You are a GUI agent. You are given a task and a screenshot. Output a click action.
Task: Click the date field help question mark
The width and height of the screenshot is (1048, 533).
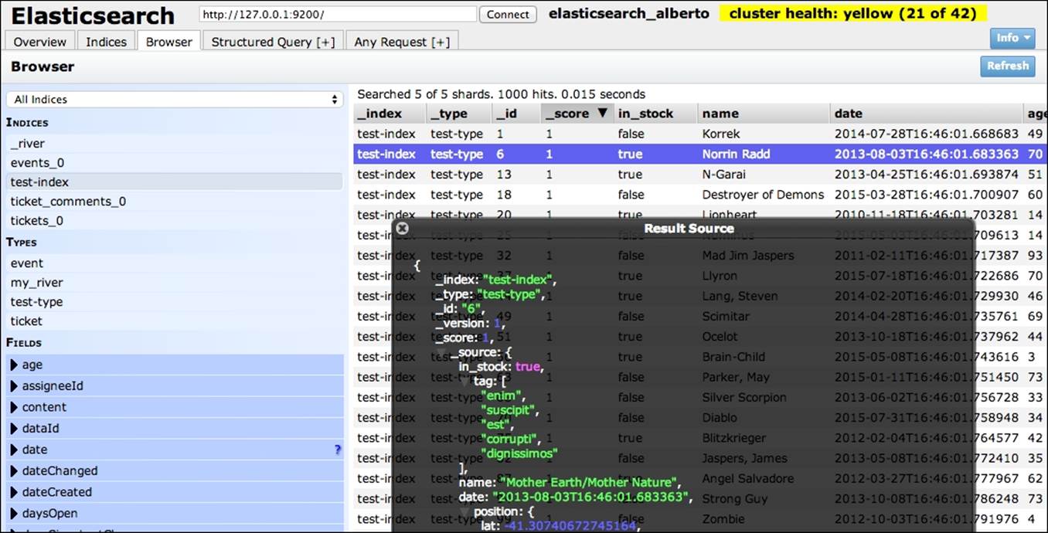[x=337, y=450]
